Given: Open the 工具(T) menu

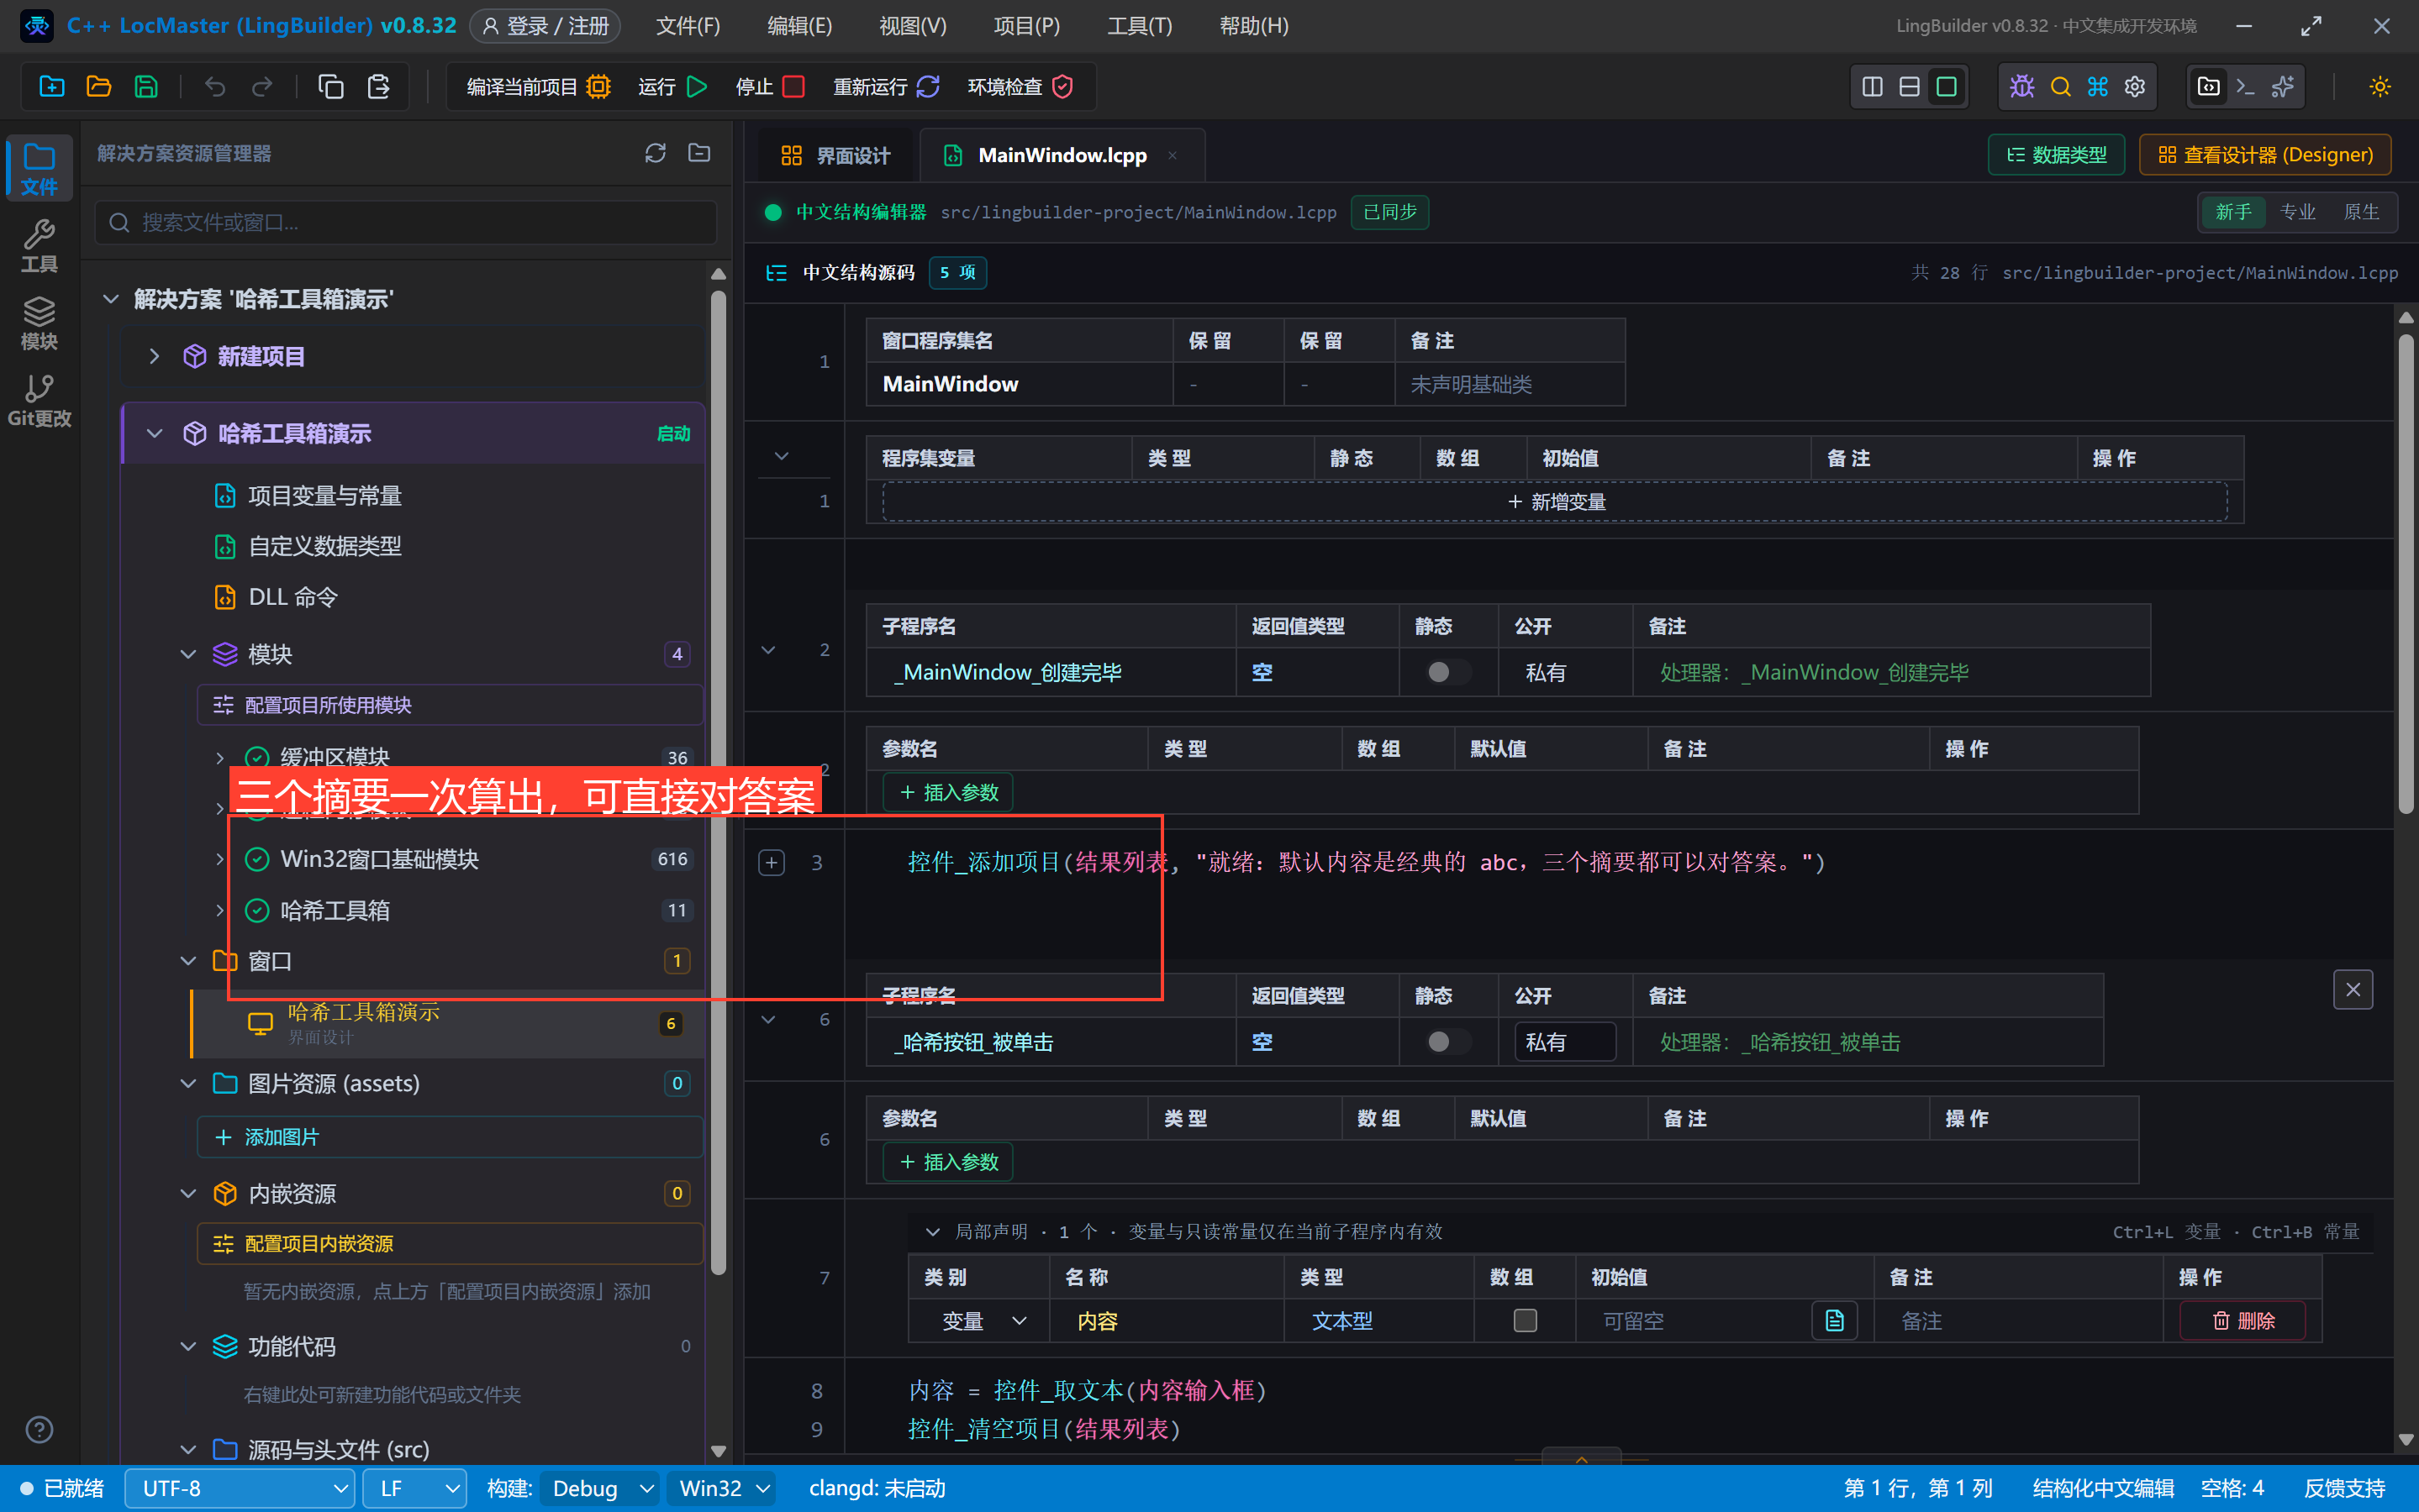Looking at the screenshot, I should [1138, 25].
